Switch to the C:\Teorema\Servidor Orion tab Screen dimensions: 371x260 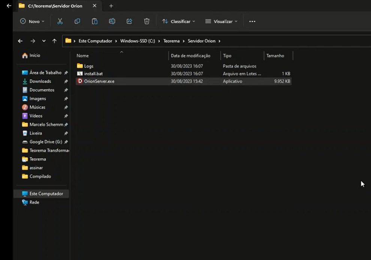[x=55, y=6]
